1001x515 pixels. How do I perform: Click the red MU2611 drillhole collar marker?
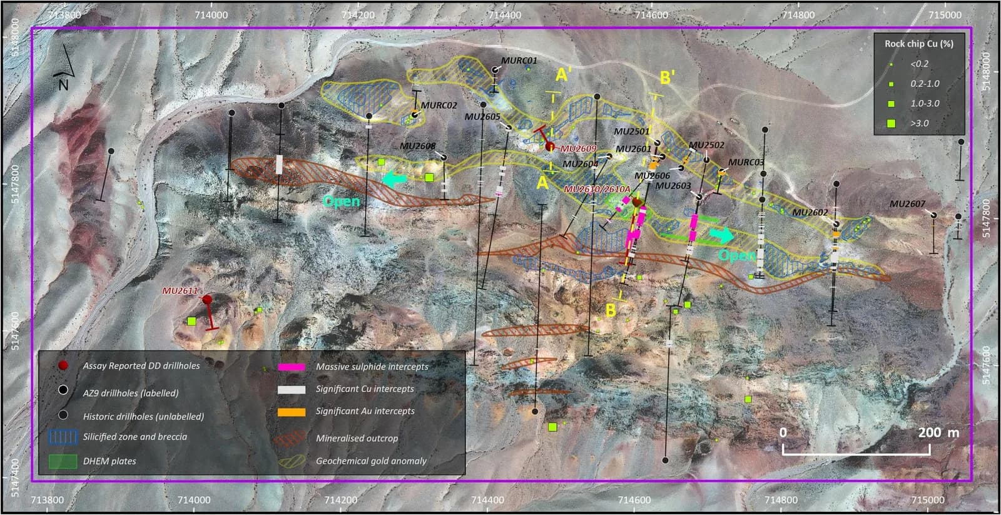[x=207, y=300]
